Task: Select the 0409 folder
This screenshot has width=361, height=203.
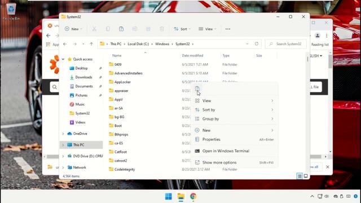Action: (118, 64)
